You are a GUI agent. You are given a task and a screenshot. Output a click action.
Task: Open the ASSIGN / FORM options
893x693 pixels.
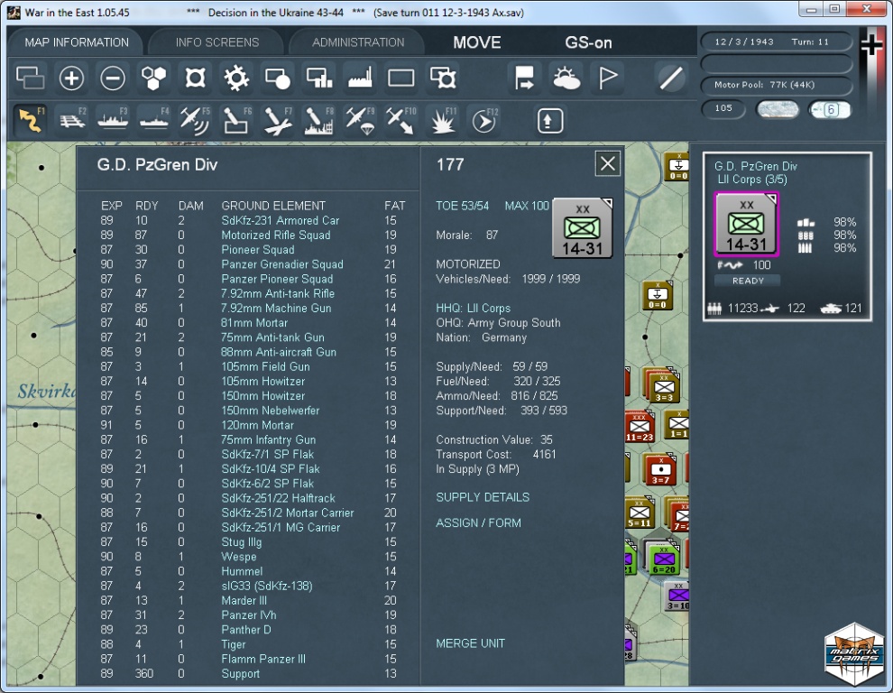pyautogui.click(x=478, y=522)
